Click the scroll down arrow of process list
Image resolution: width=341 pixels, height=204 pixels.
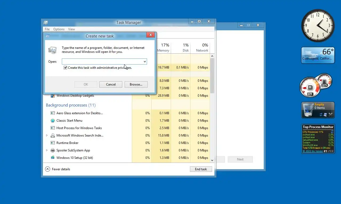[x=212, y=160]
